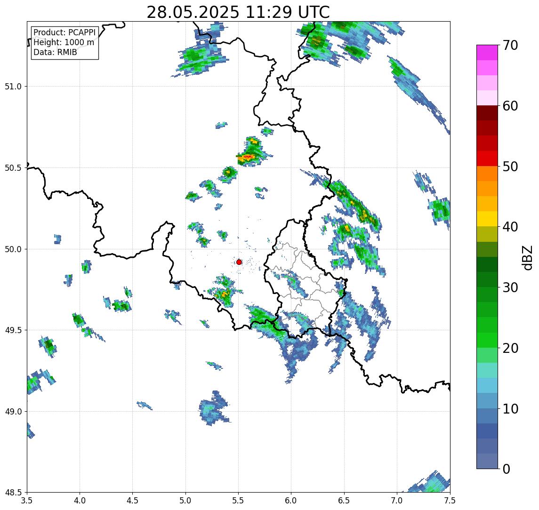Click the latitude axis label 49.0

click(x=13, y=412)
